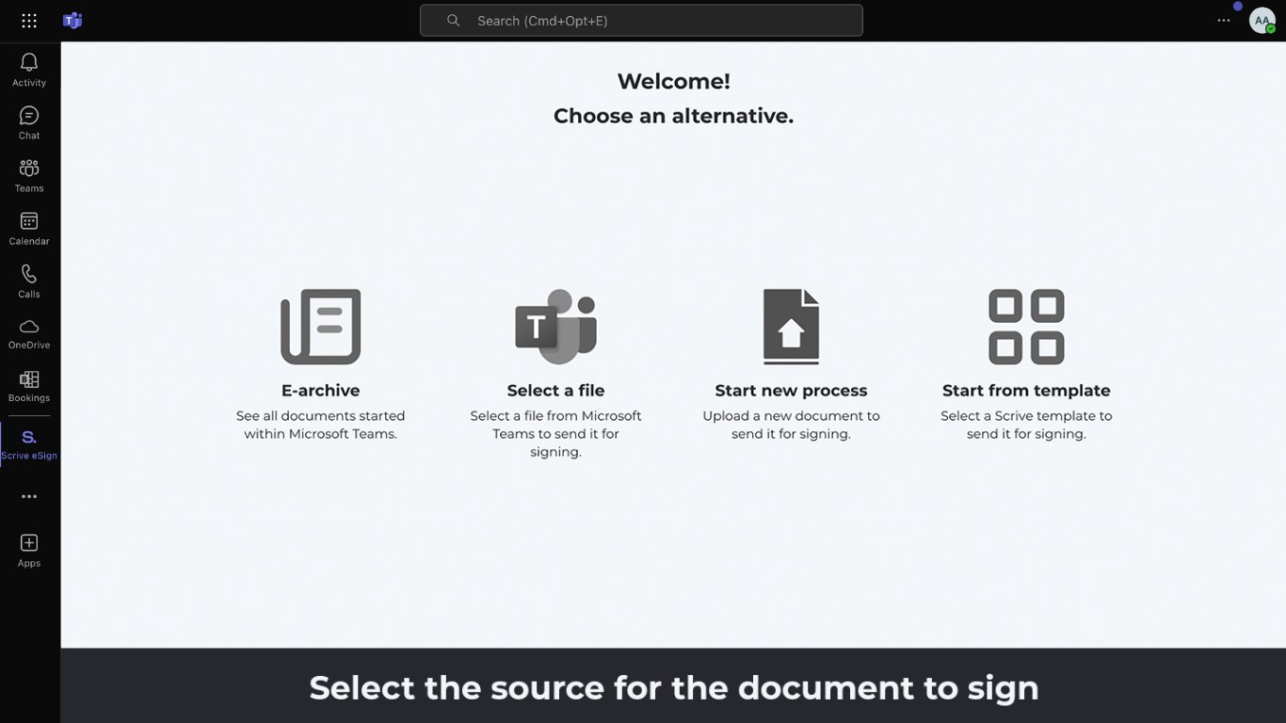Click the E-archive document icon

point(321,327)
